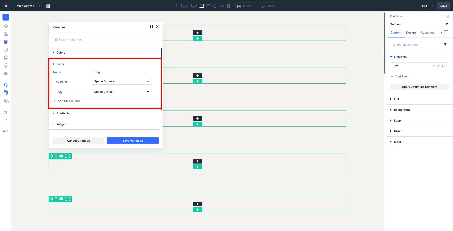Switch to widescreen desktop preview

point(185,6)
